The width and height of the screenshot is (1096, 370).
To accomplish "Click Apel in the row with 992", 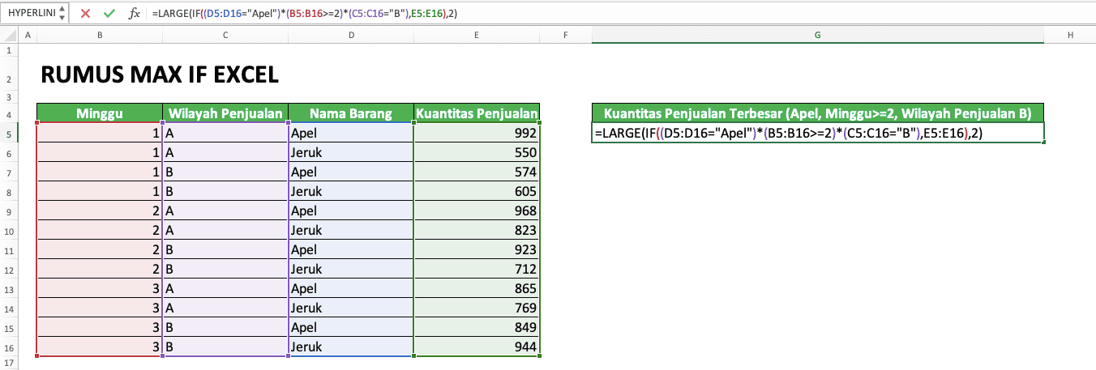I will click(351, 133).
